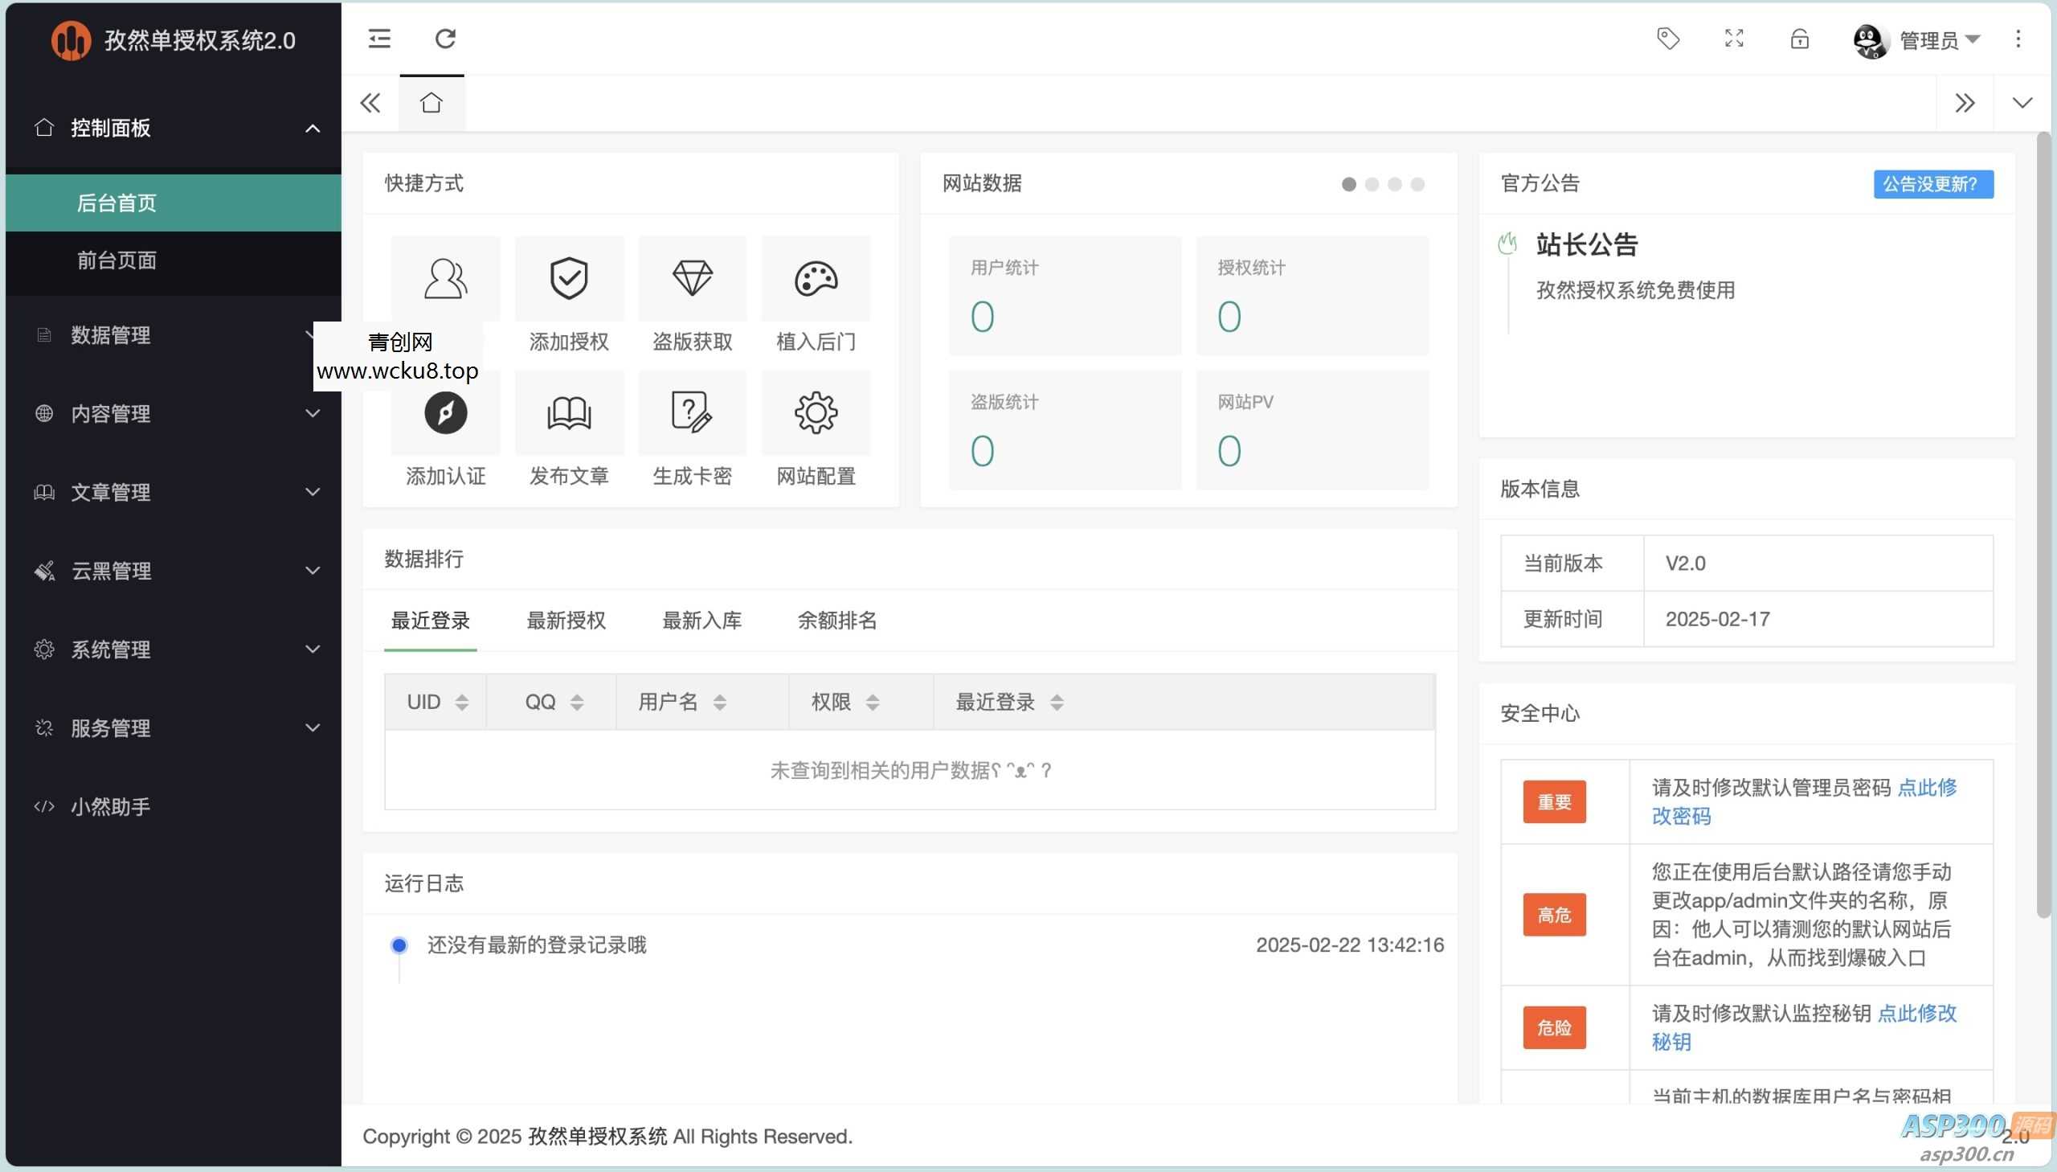Viewport: 2057px width, 1172px height.
Task: Enter fullscreen using the expand icon
Action: [1733, 38]
